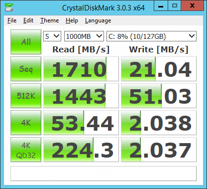Minimize the CrystalDiskMark window
The height and width of the screenshot is (189, 207).
(161, 5)
